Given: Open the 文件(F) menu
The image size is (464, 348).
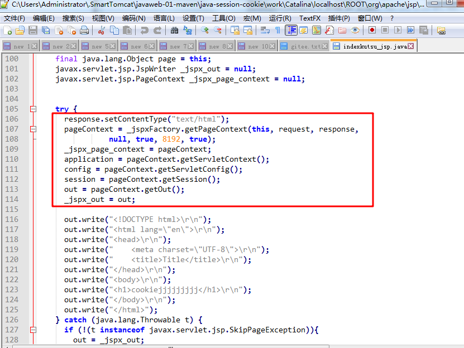Looking at the screenshot, I should click(14, 18).
